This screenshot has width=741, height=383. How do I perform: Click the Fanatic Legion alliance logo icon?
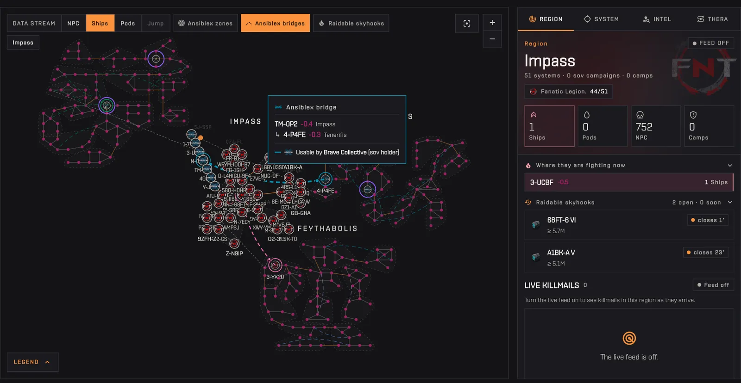tap(533, 92)
